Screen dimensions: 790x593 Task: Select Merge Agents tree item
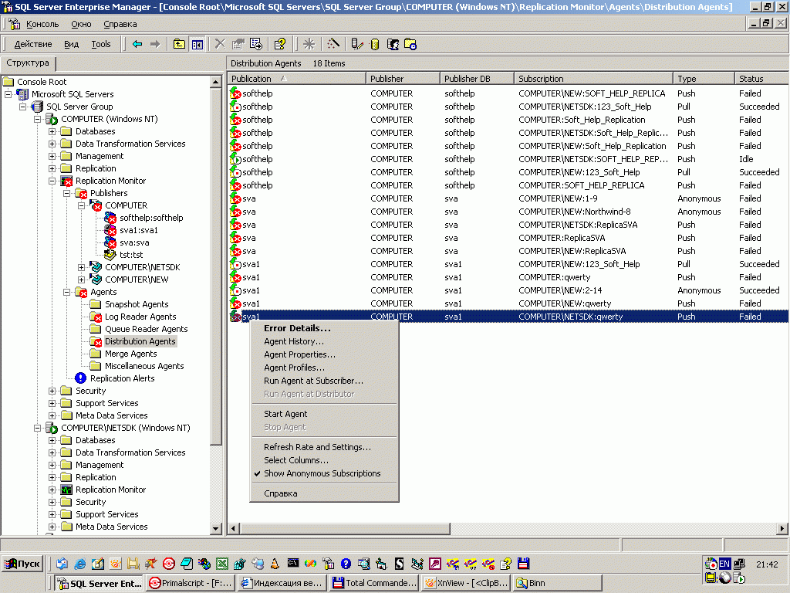(x=131, y=354)
